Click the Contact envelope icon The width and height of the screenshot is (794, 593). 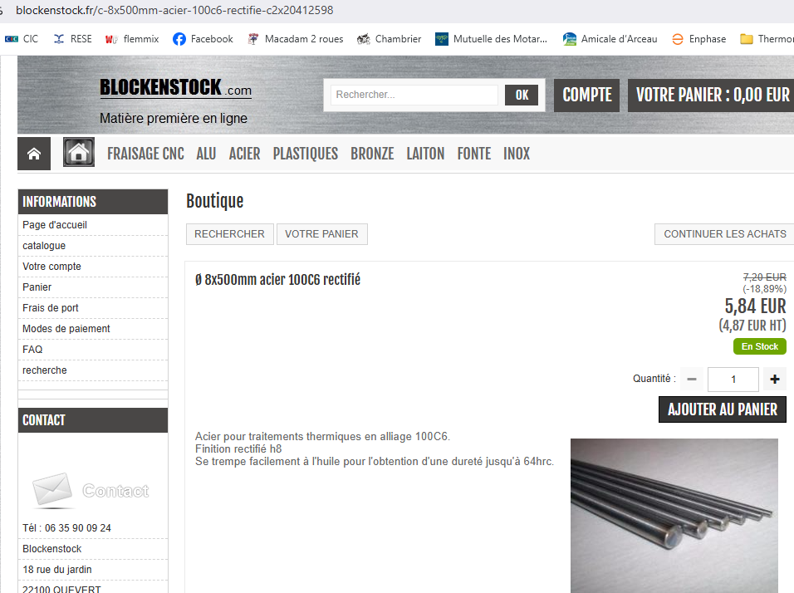click(x=53, y=490)
